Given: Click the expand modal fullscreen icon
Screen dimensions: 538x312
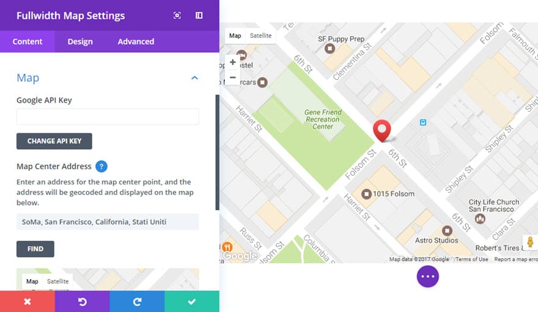Looking at the screenshot, I should pyautogui.click(x=177, y=16).
